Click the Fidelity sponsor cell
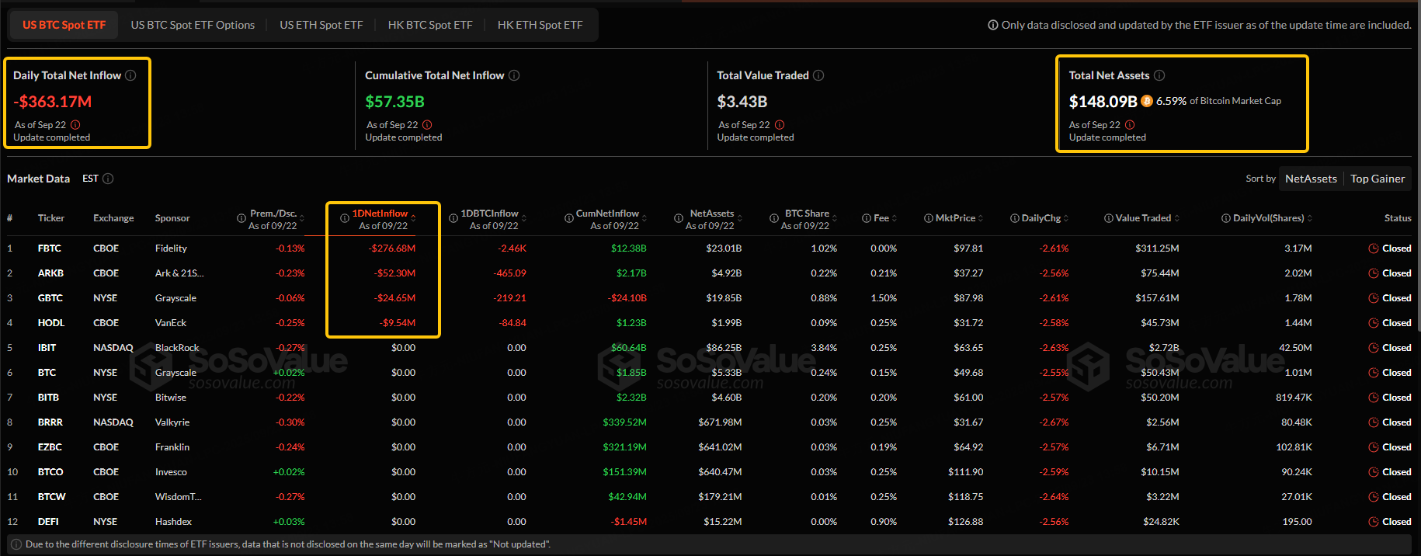 point(171,248)
